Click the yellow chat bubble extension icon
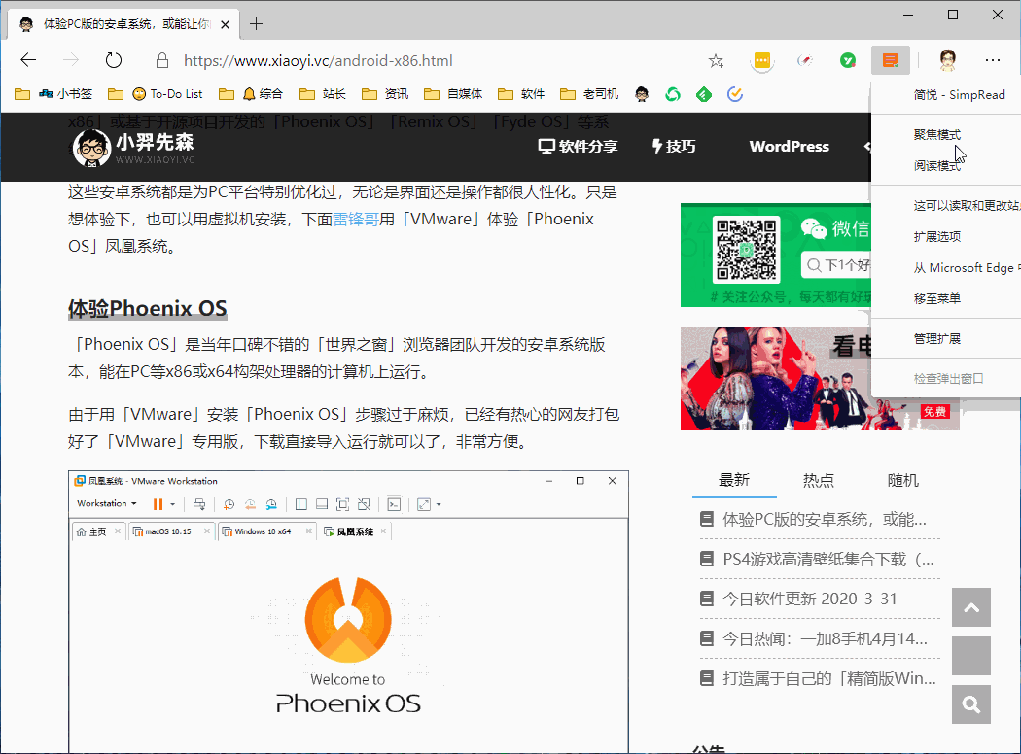Viewport: 1021px width, 754px height. (762, 60)
